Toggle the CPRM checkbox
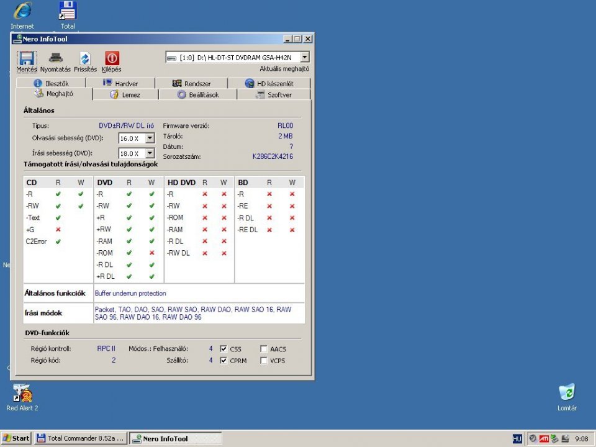Image resolution: width=596 pixels, height=447 pixels. coord(223,360)
